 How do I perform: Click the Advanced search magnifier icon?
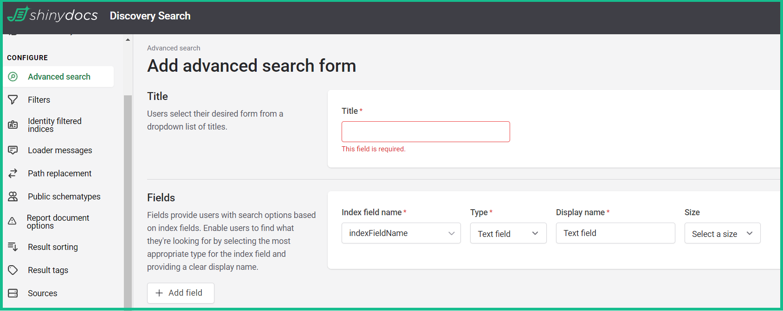[x=13, y=77]
